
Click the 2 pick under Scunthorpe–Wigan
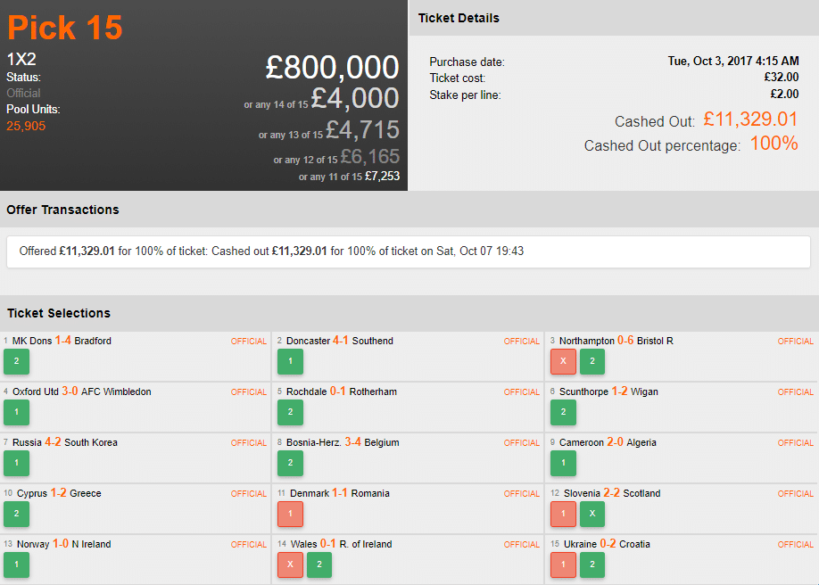click(x=563, y=412)
